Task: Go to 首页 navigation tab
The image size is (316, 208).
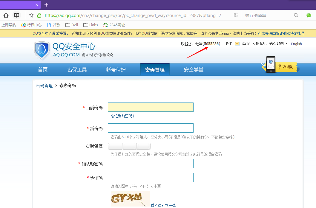Action: click(43, 70)
